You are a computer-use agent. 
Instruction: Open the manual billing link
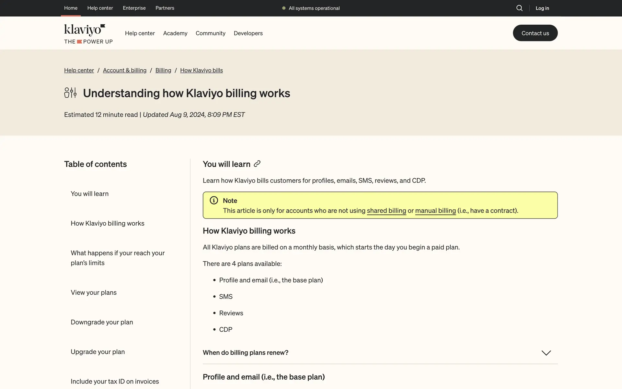point(435,211)
